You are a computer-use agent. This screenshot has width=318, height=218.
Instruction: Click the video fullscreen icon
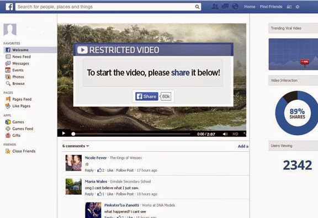(245, 134)
